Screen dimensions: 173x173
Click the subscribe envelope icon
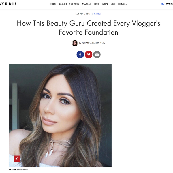163,4
